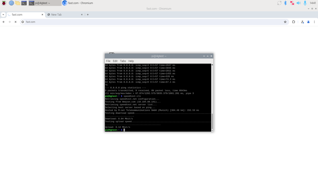This screenshot has height=179, width=318.
Task: Launch the web browser globe icon in taskbar
Action: [11, 3]
